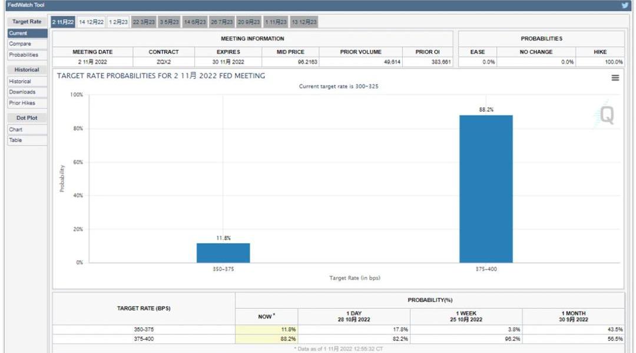
Task: Select the 26 7月23 meeting tab
Action: pos(222,22)
